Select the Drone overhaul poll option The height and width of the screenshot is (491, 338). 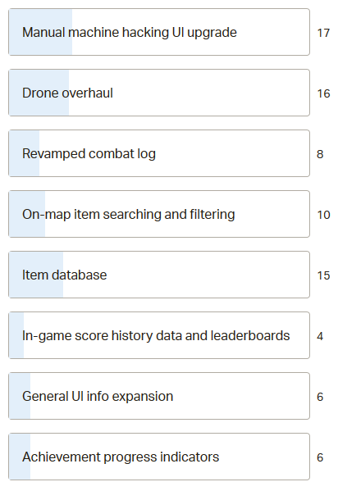click(159, 93)
